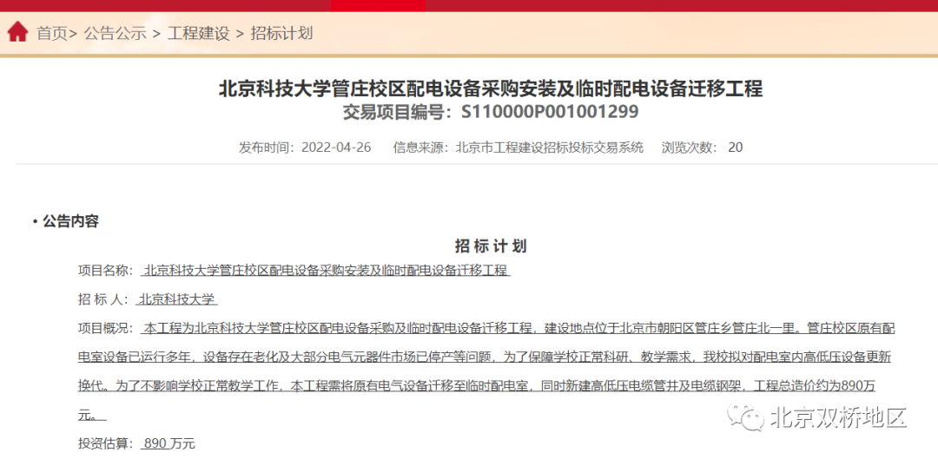Click the 项目名称 label
The width and height of the screenshot is (938, 459).
tap(105, 270)
